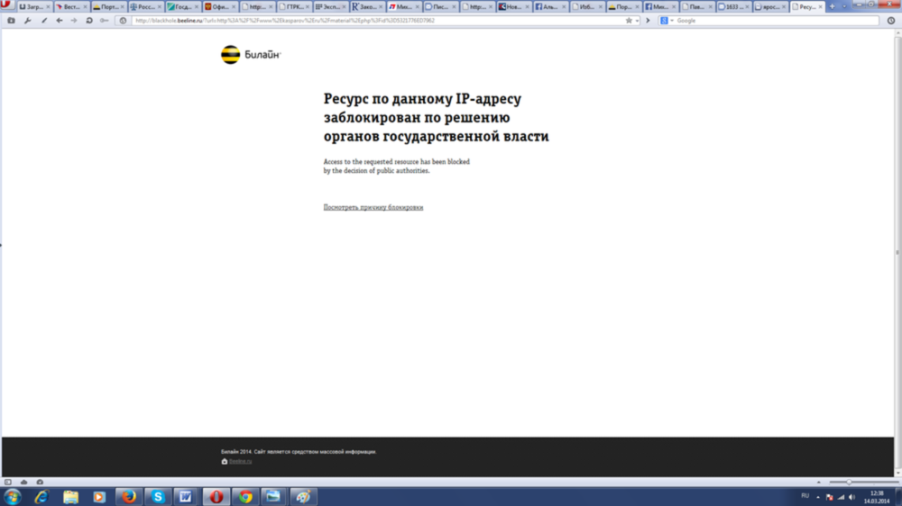902x506 pixels.
Task: Open the Windows Start menu
Action: coord(12,497)
